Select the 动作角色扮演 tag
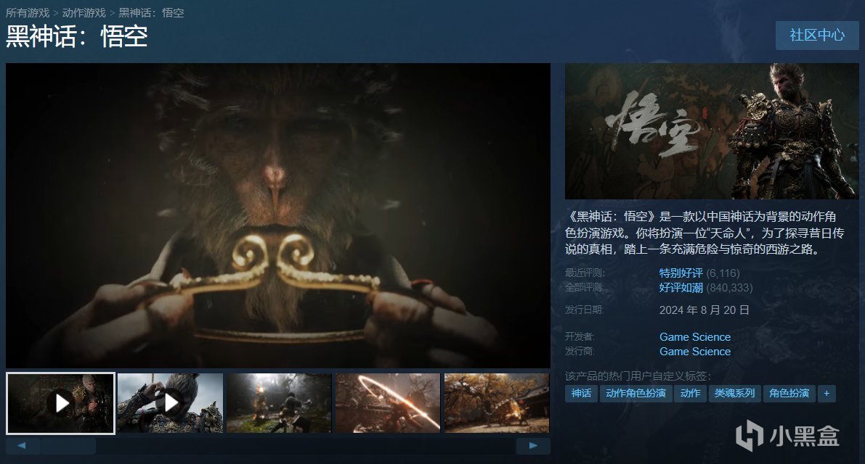The height and width of the screenshot is (464, 865). (635, 394)
